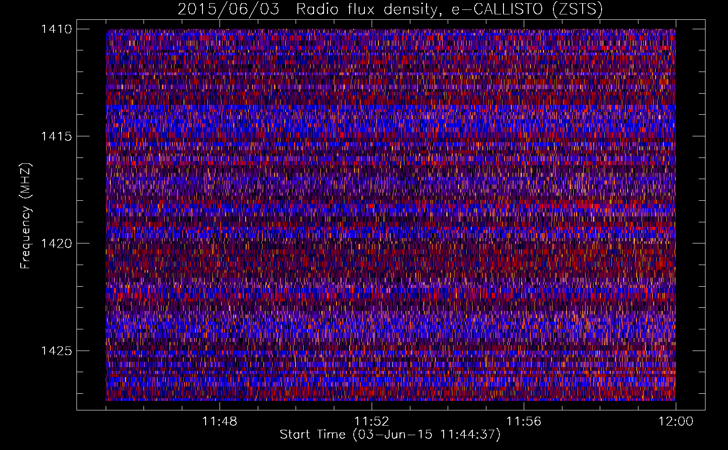Click the 11:56 time tick label
728x450 pixels.
(x=524, y=422)
